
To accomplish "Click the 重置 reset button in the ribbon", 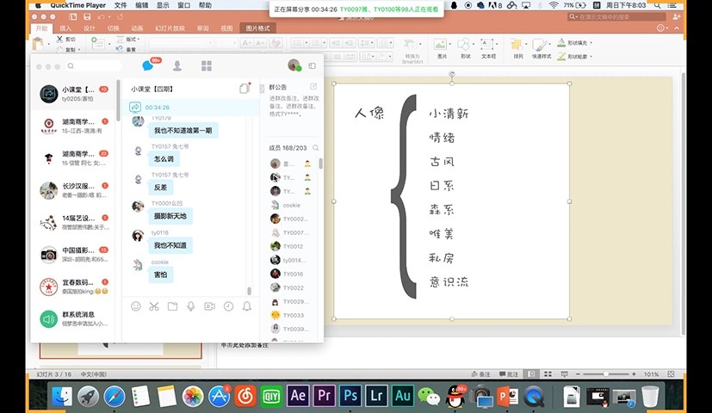I will 127,49.
